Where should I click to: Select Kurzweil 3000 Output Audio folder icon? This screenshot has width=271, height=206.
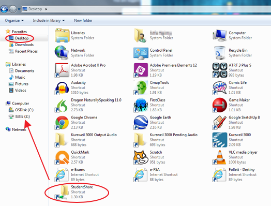pyautogui.click(x=61, y=140)
